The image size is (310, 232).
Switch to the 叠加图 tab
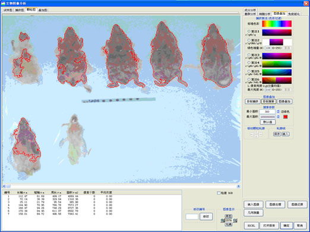[43, 10]
